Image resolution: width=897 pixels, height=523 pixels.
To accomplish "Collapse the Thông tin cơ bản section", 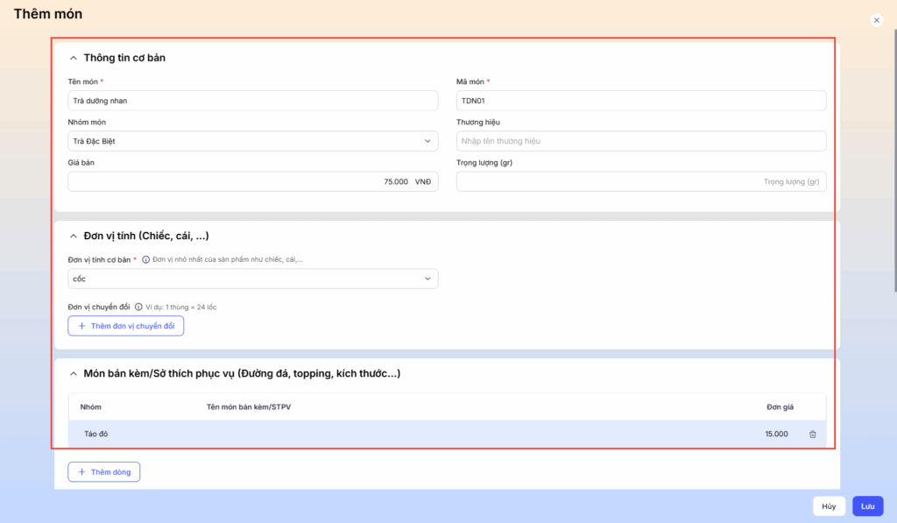I will [x=74, y=58].
